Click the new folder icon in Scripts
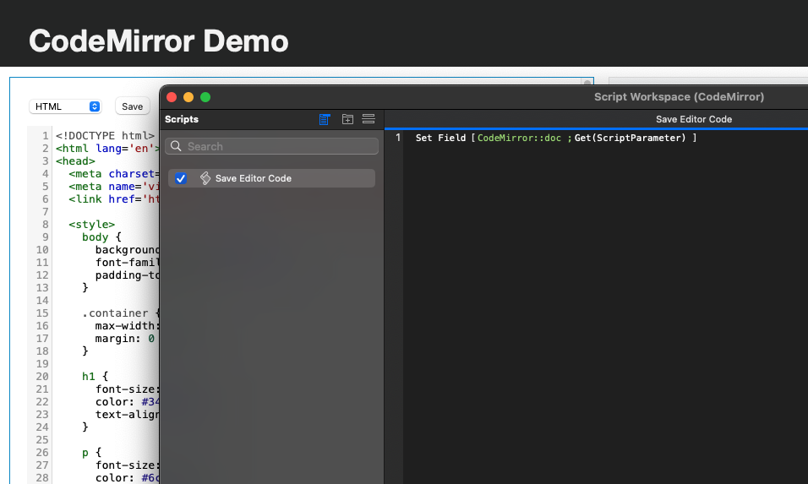The height and width of the screenshot is (484, 808). 347,120
